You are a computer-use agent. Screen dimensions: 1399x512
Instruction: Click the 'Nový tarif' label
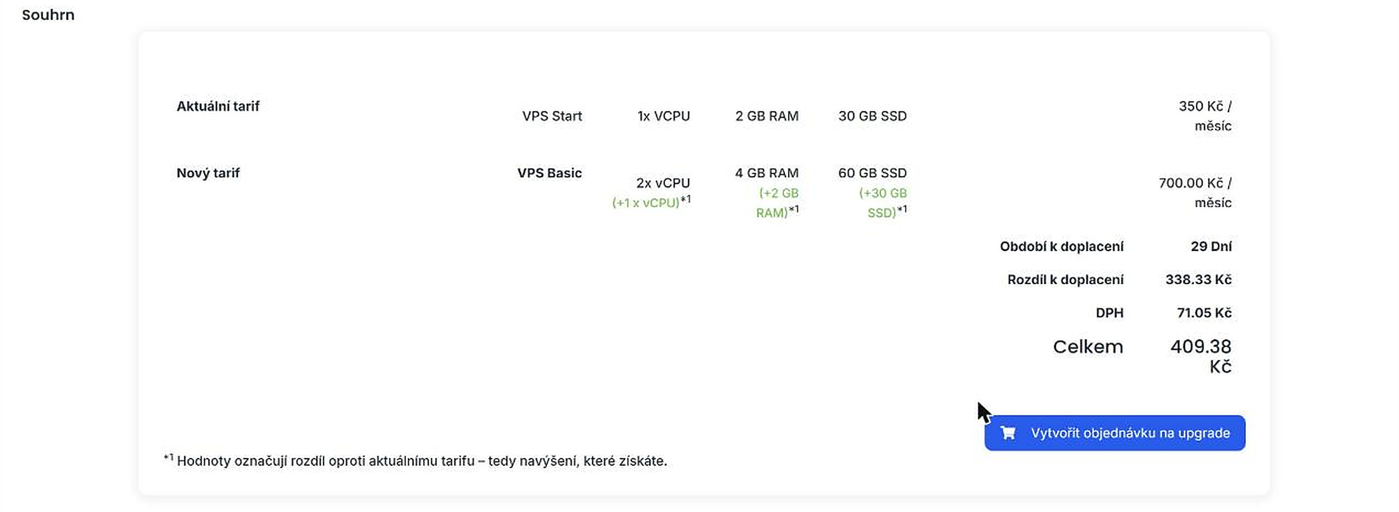click(x=208, y=173)
